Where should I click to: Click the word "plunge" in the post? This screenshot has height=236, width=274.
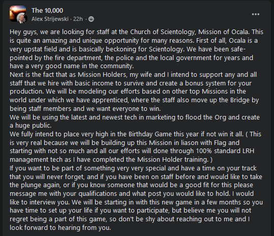(31, 185)
